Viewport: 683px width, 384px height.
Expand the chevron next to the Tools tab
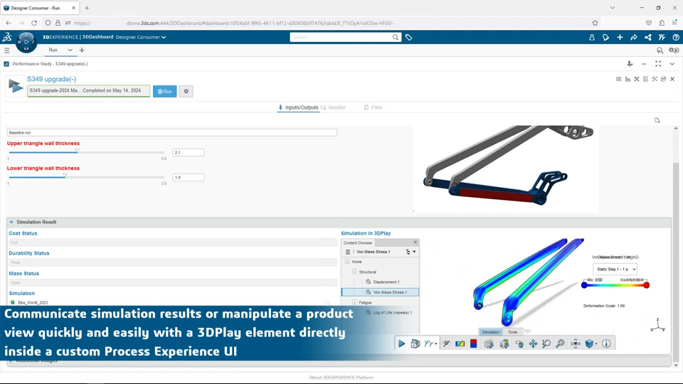point(527,332)
